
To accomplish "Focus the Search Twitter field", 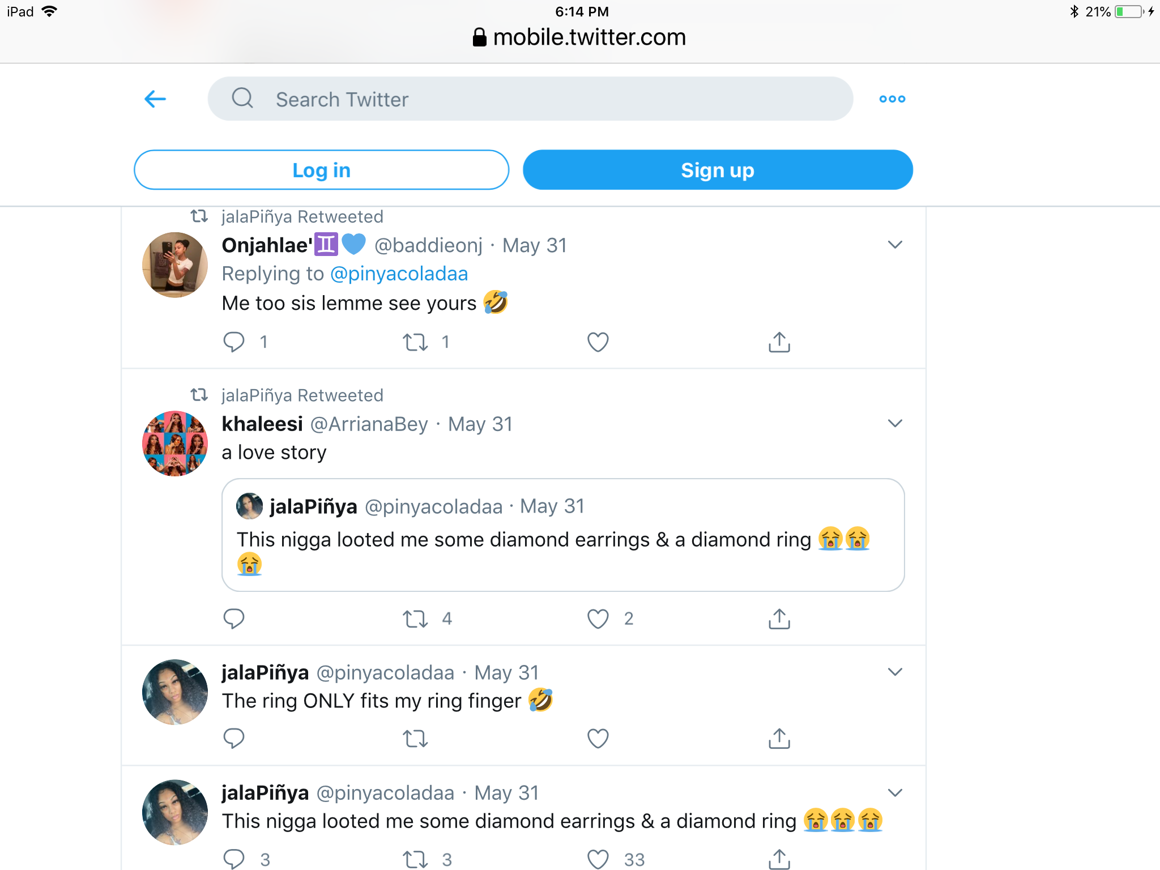I will click(x=530, y=99).
